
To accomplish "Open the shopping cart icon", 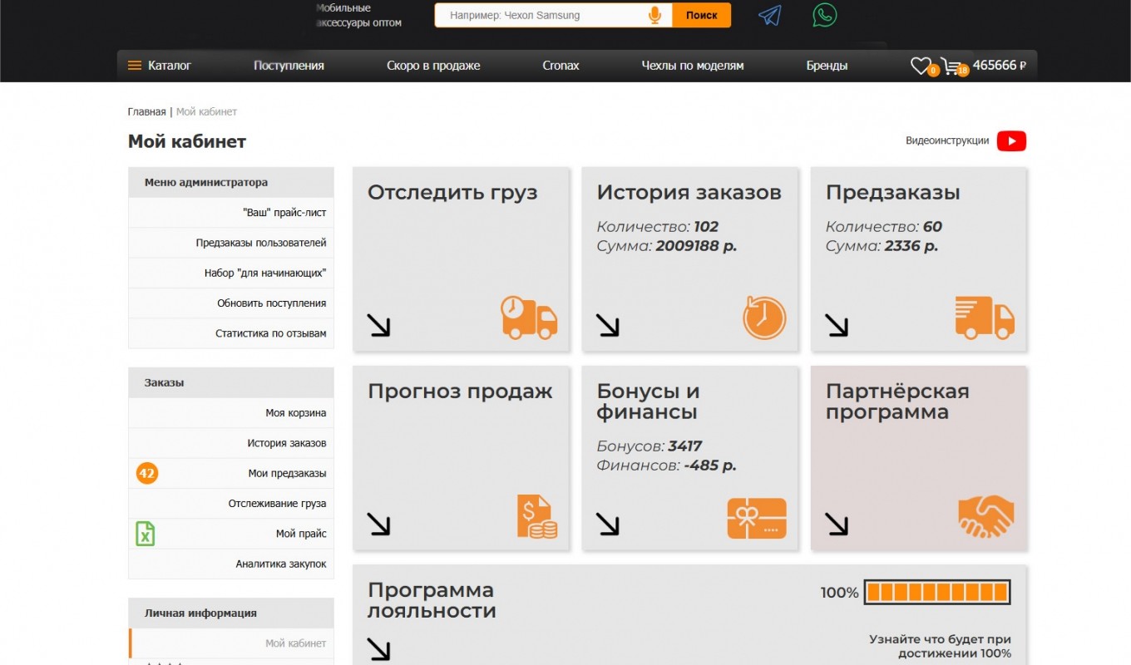I will pos(952,66).
